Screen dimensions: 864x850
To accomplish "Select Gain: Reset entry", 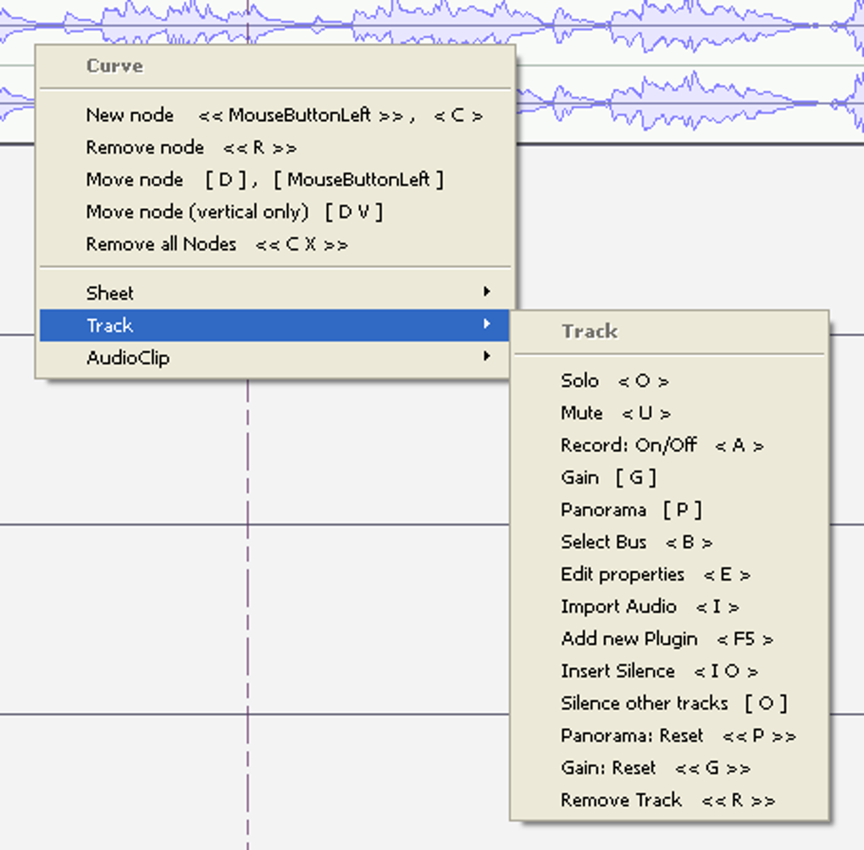I will pos(669,768).
